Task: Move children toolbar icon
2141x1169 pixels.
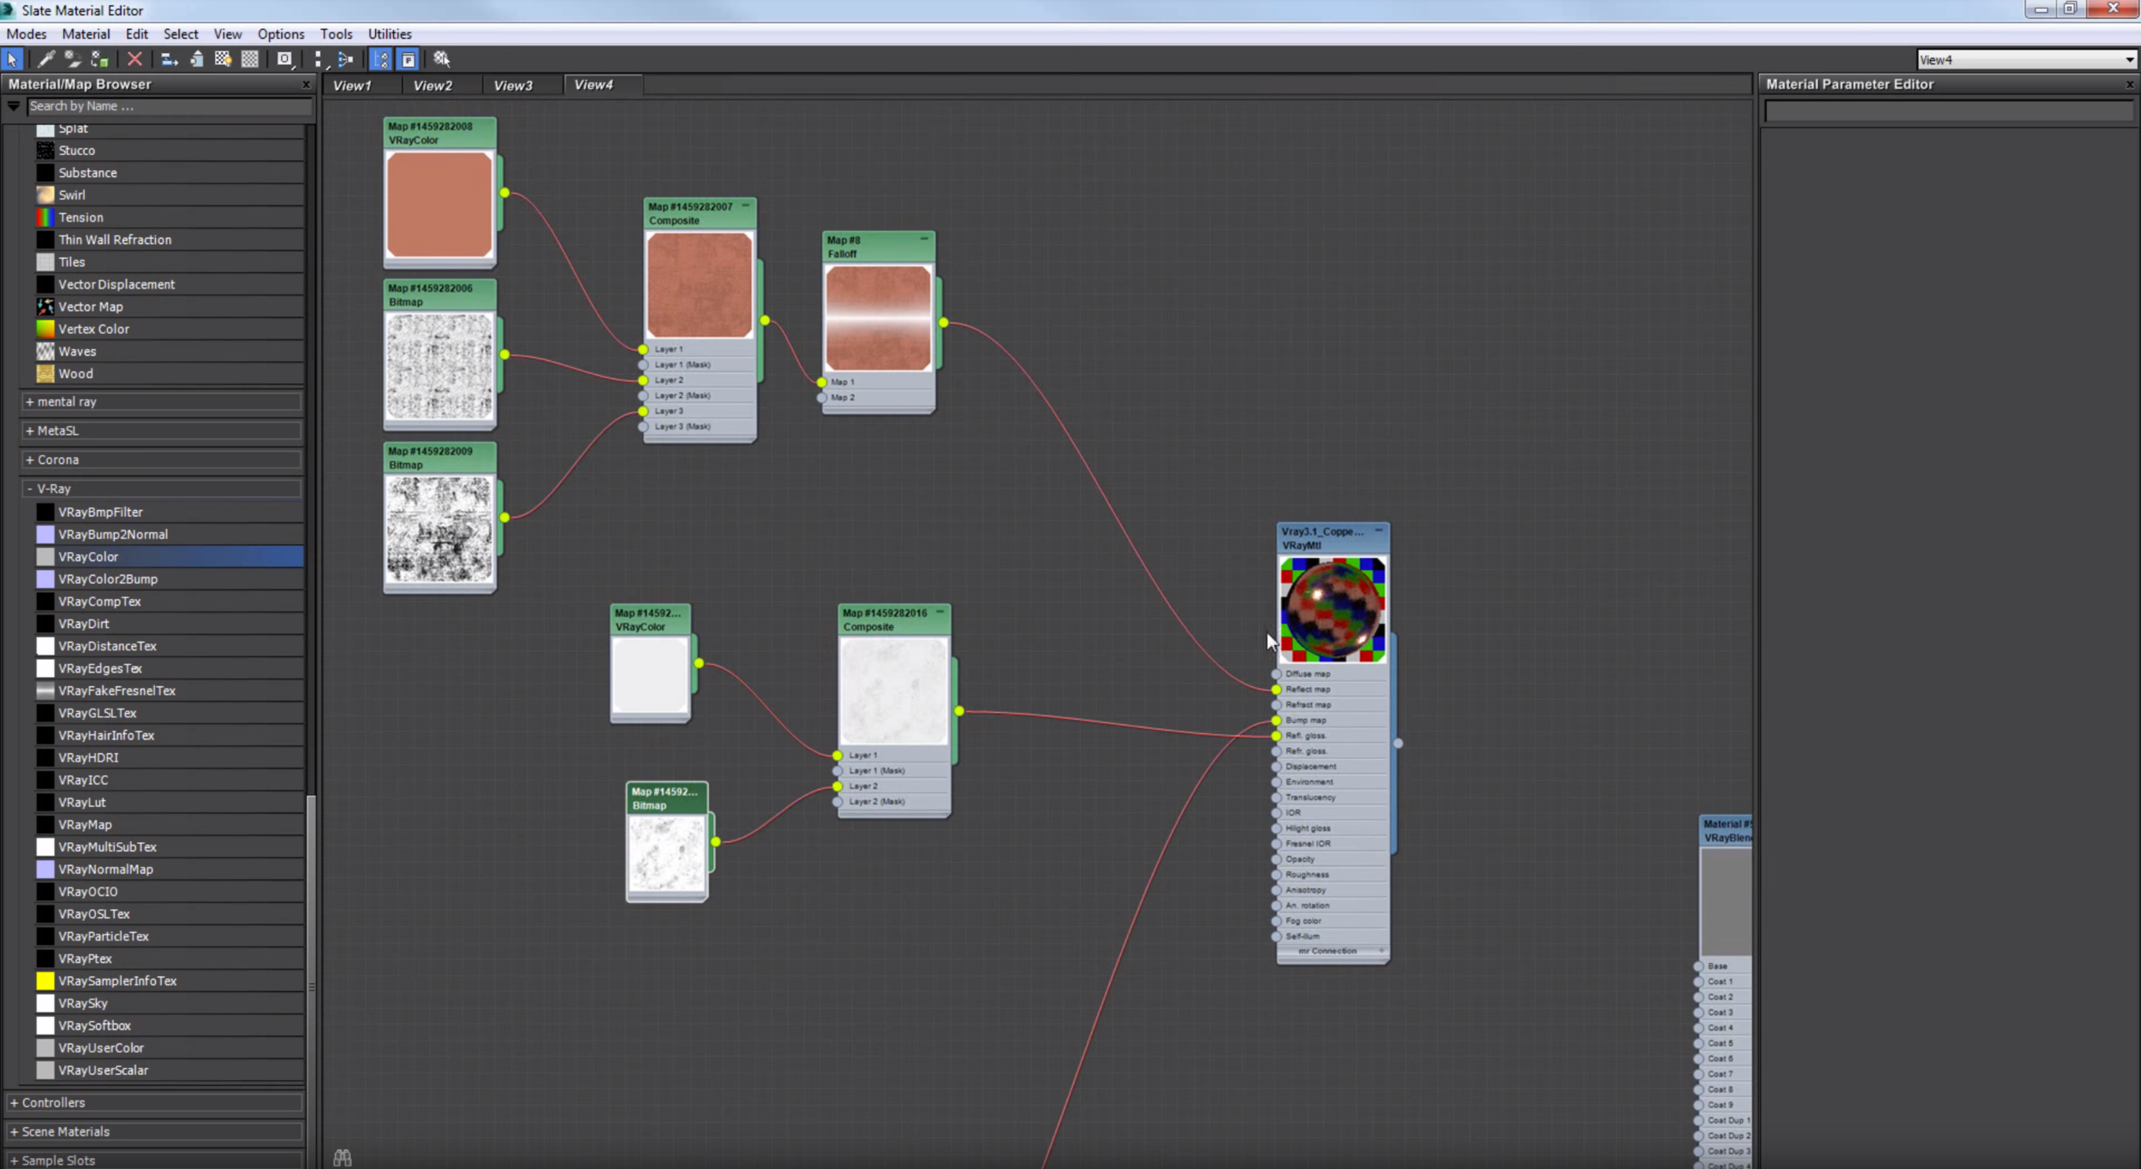Action: 170,59
